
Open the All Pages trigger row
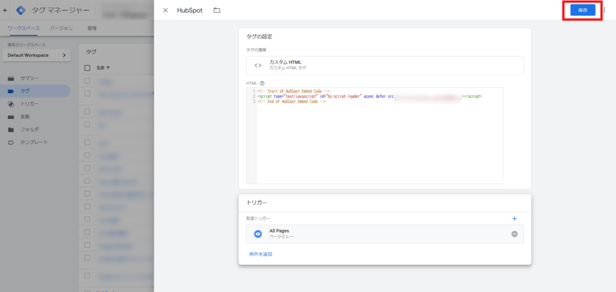pos(384,234)
